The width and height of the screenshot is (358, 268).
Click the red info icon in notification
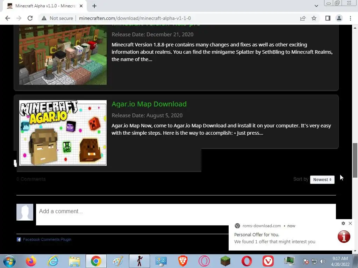(344, 237)
